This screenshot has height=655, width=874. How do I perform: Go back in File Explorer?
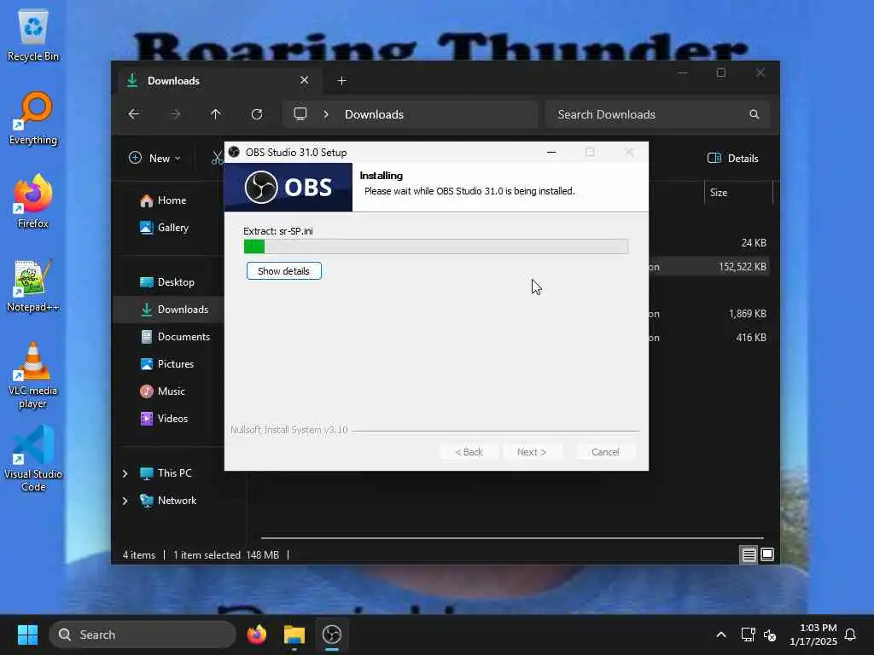pos(134,114)
